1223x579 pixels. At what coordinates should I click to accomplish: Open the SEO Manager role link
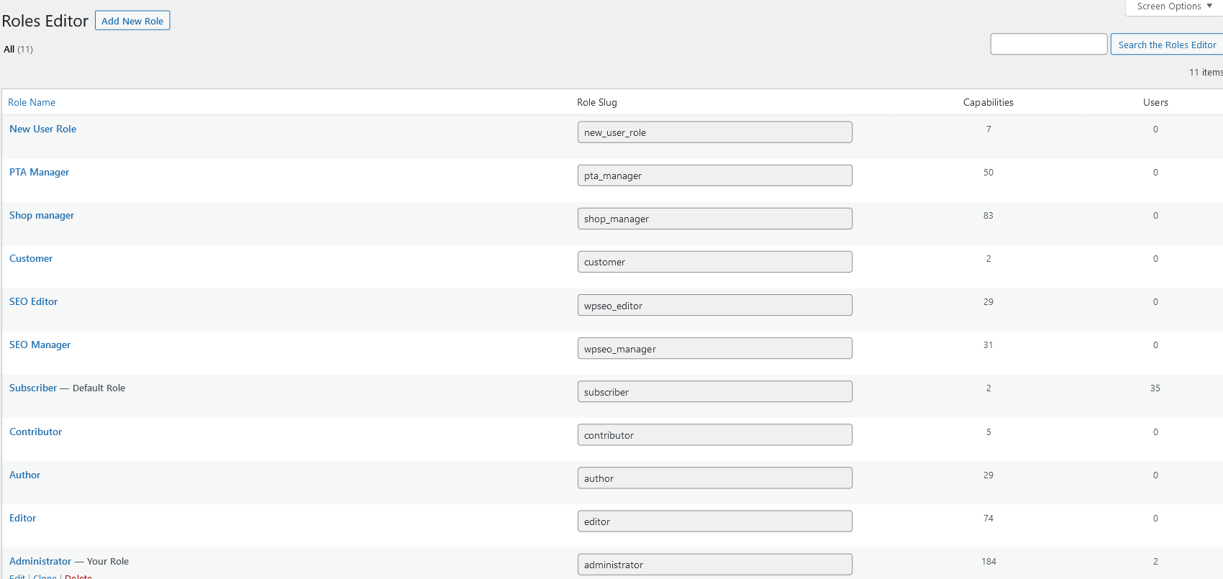click(40, 345)
